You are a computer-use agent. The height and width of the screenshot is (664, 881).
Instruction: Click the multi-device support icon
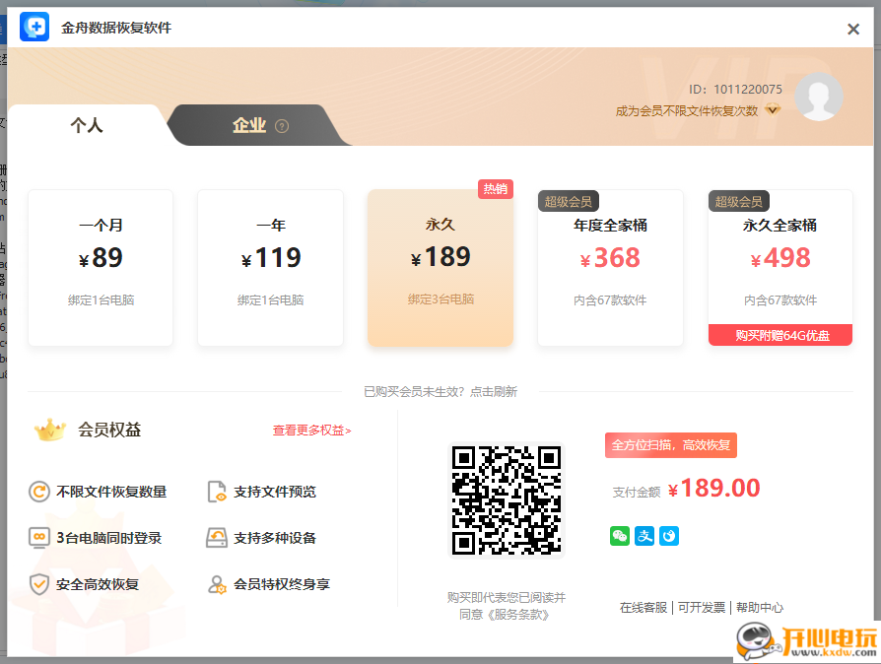[219, 538]
